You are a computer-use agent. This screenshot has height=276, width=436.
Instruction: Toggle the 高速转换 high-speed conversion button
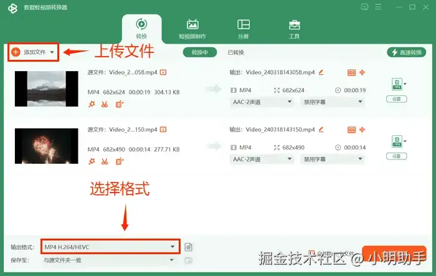pyautogui.click(x=407, y=52)
